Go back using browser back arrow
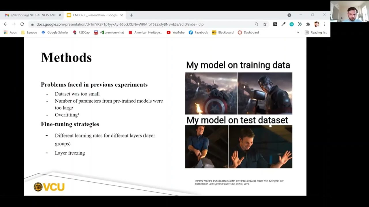This screenshot has width=369, height=207. coord(5,24)
